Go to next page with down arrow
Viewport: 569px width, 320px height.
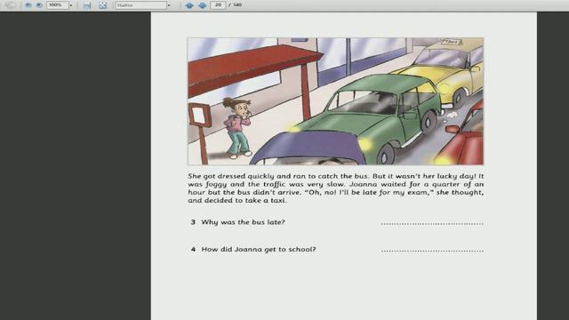point(203,5)
